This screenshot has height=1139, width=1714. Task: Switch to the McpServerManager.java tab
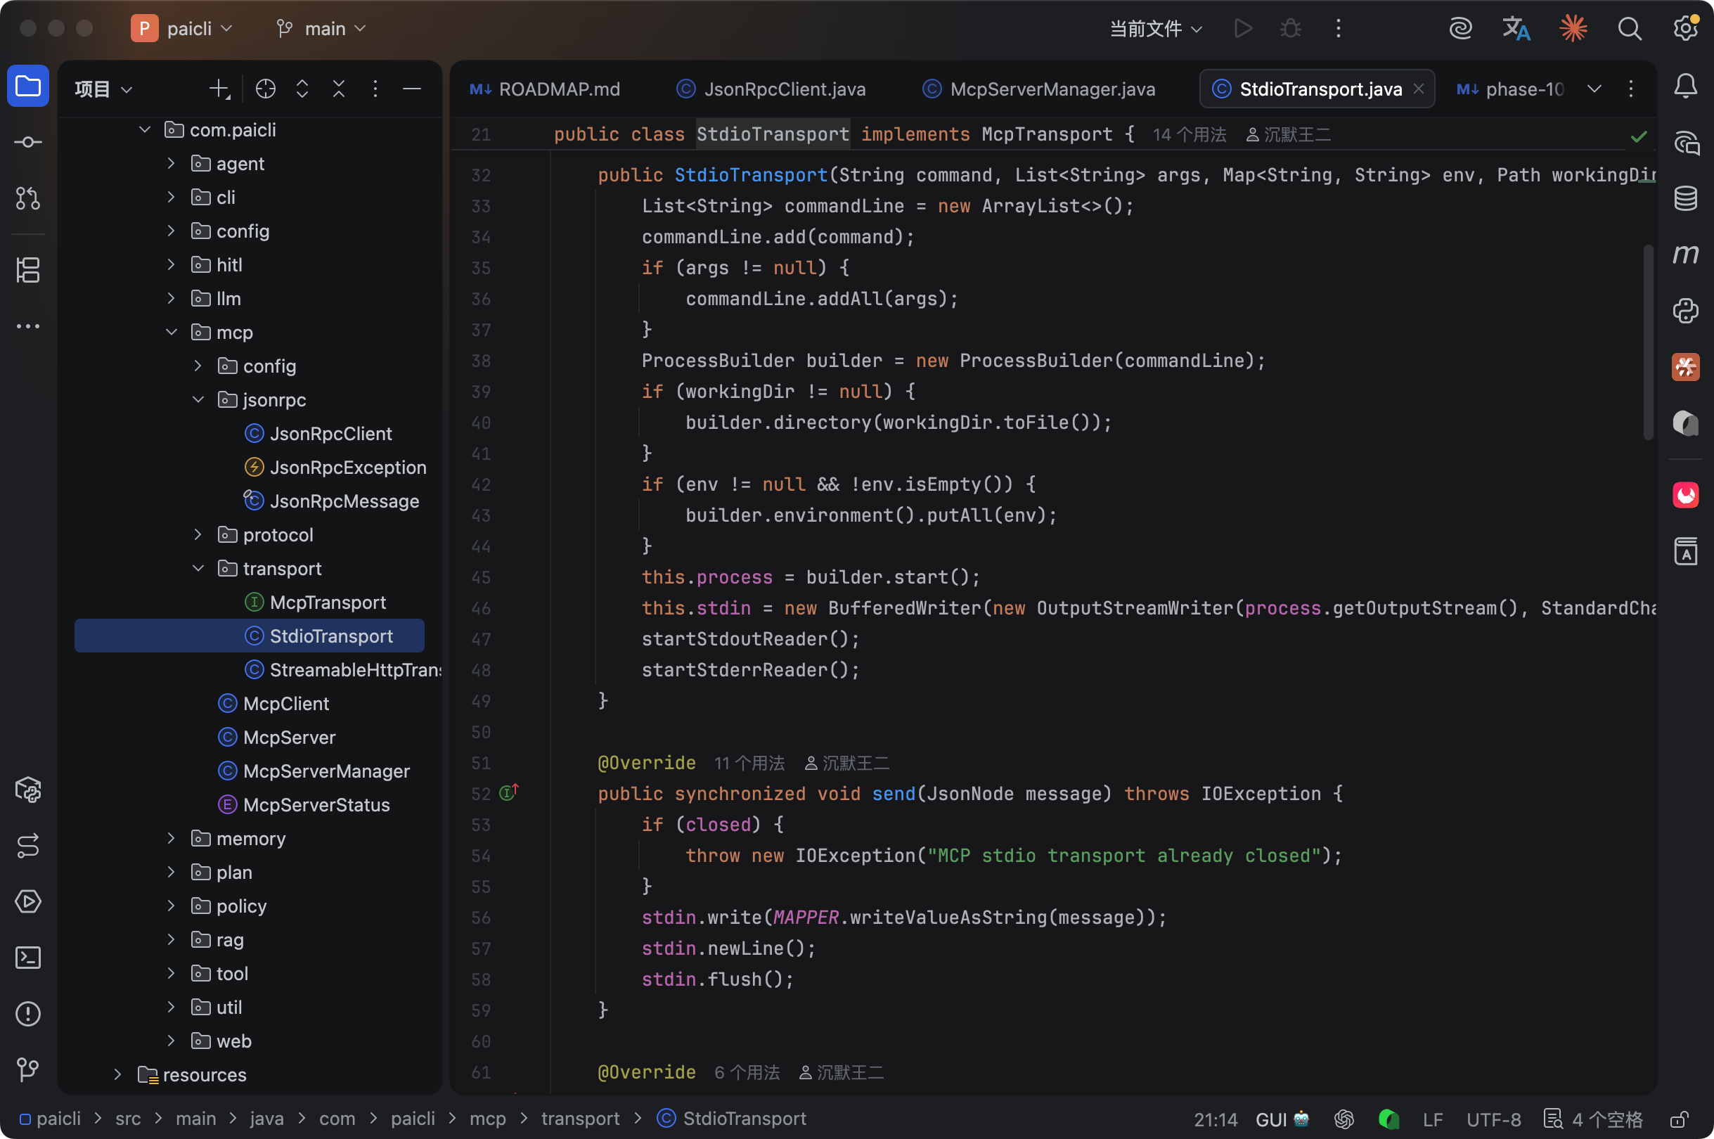tap(1039, 89)
